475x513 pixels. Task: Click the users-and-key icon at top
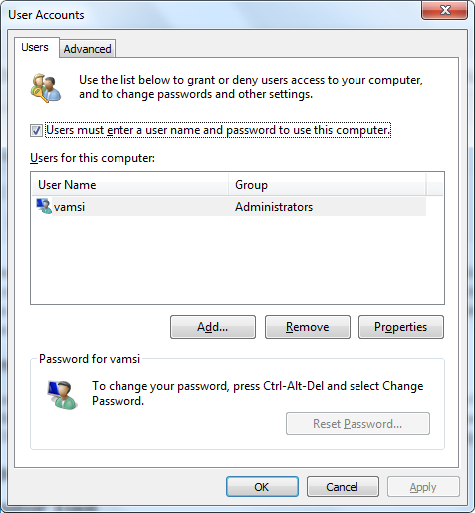(x=46, y=88)
